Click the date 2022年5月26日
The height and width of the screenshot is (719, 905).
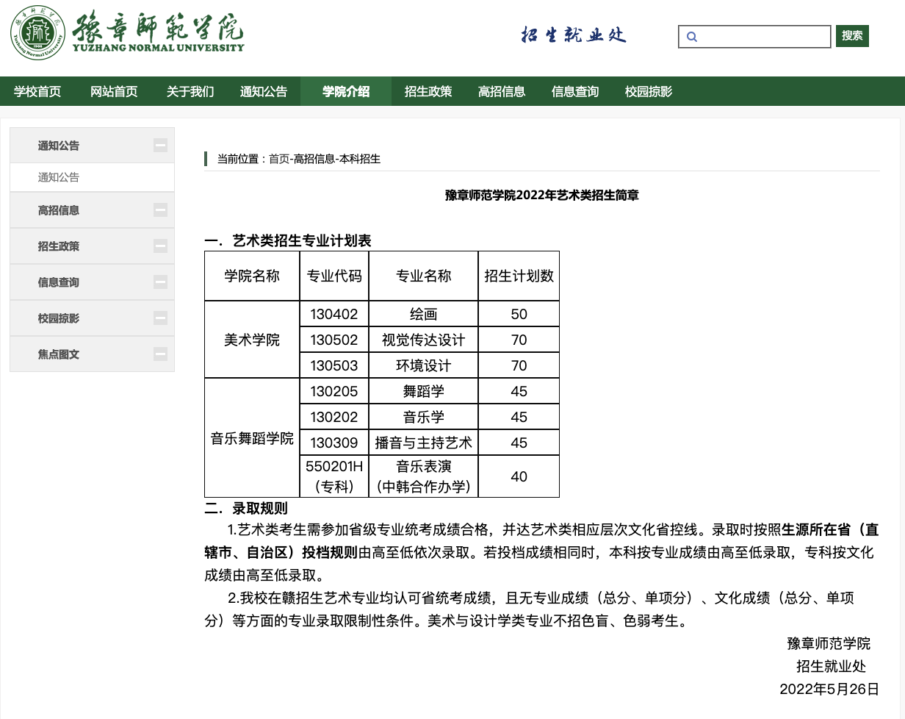[829, 689]
